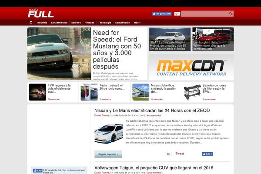Open the Lanzamientos menu item
Image resolution: width=261 pixels, height=174 pixels.
[59, 23]
